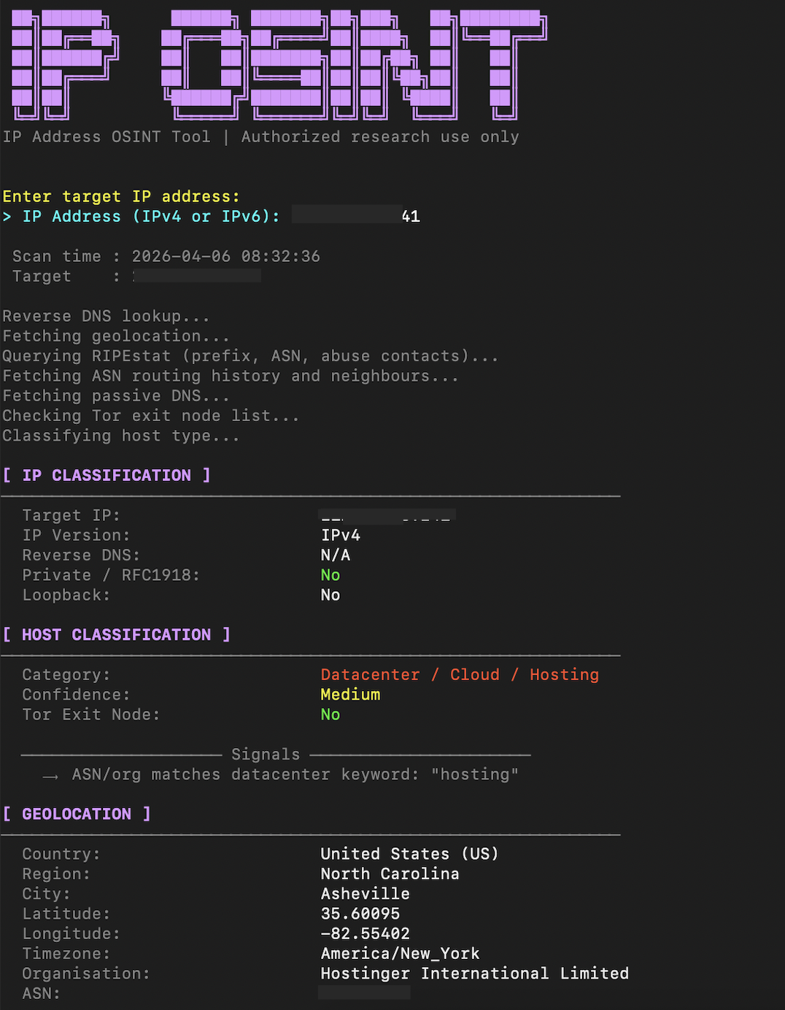The image size is (785, 1010).
Task: Click the Tor Exit Node No value
Action: [x=330, y=715]
